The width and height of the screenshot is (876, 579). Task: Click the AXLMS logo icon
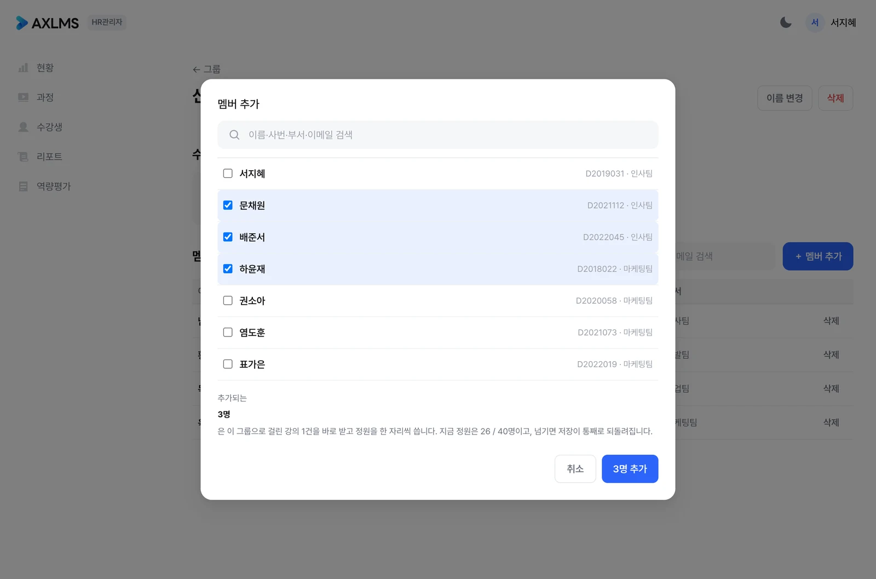[x=22, y=22]
